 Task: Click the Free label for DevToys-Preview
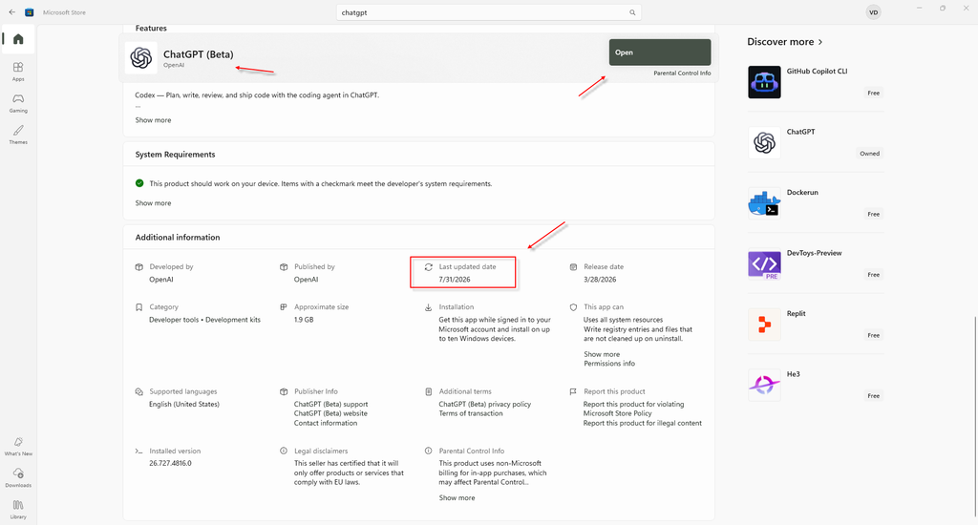[x=873, y=274]
